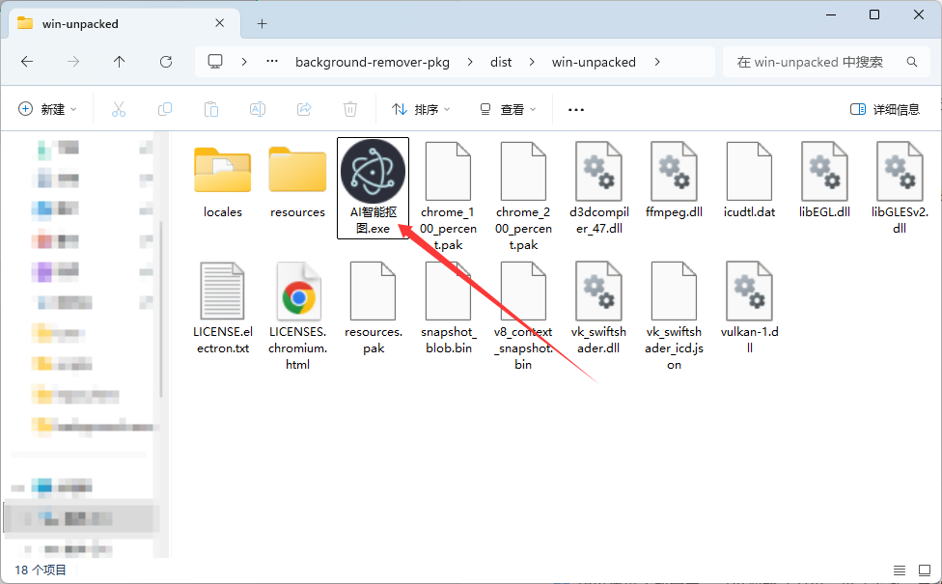942x584 pixels.
Task: Open the 查看 (View) dropdown
Action: tap(508, 109)
